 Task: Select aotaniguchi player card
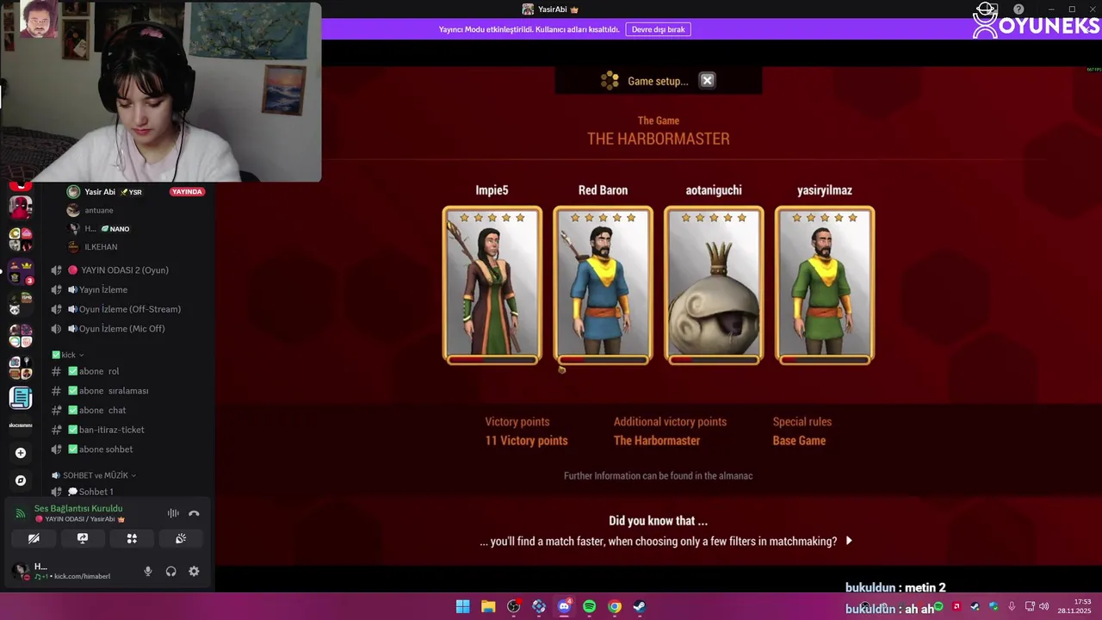point(714,285)
